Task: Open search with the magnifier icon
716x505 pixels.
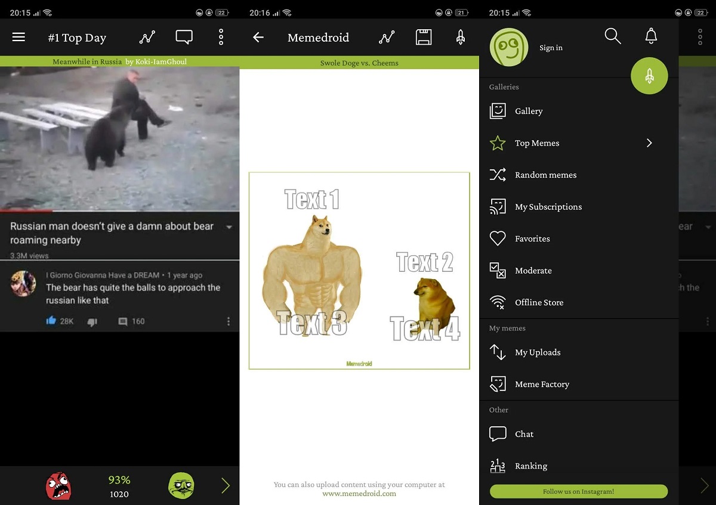Action: [613, 36]
